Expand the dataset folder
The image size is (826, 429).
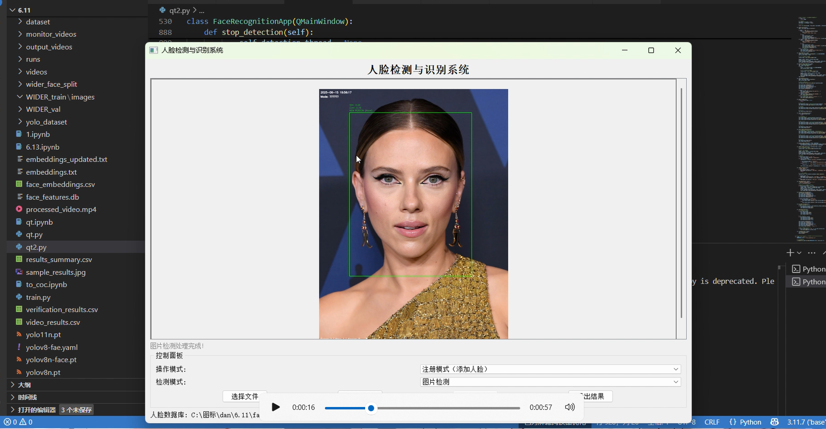20,22
